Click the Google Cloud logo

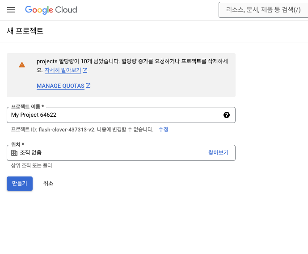click(x=51, y=10)
